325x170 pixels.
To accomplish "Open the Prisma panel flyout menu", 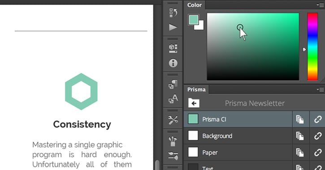I will [x=320, y=89].
